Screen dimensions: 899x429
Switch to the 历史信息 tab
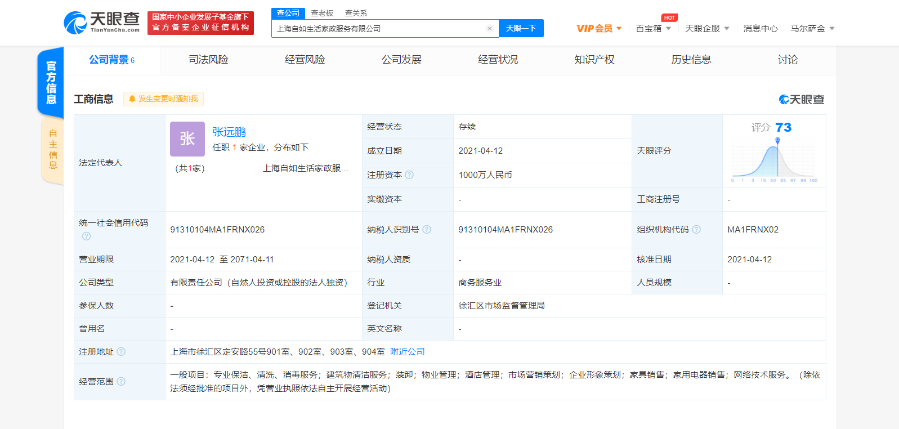(x=691, y=60)
